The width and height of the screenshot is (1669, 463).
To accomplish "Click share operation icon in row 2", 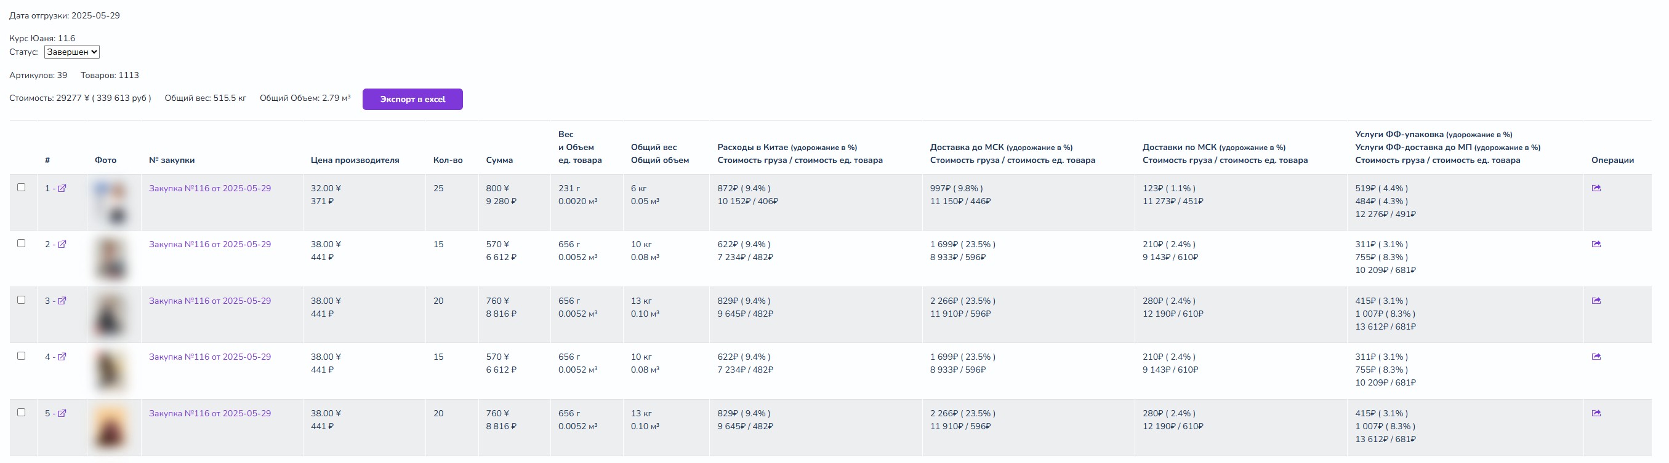I will [1596, 245].
